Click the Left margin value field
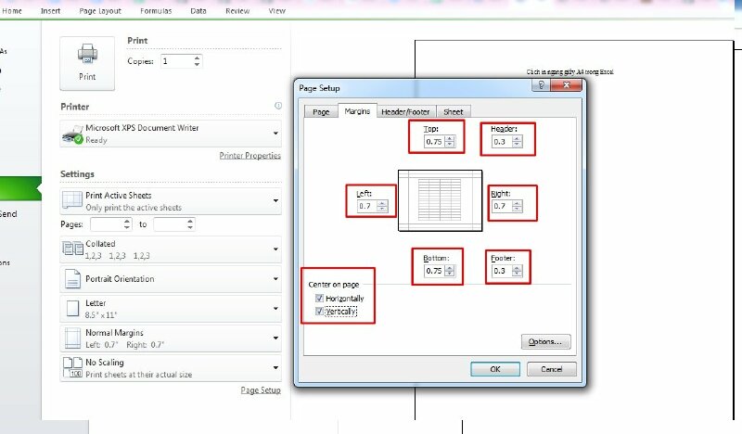Screen dimensions: 742x434 (366, 206)
